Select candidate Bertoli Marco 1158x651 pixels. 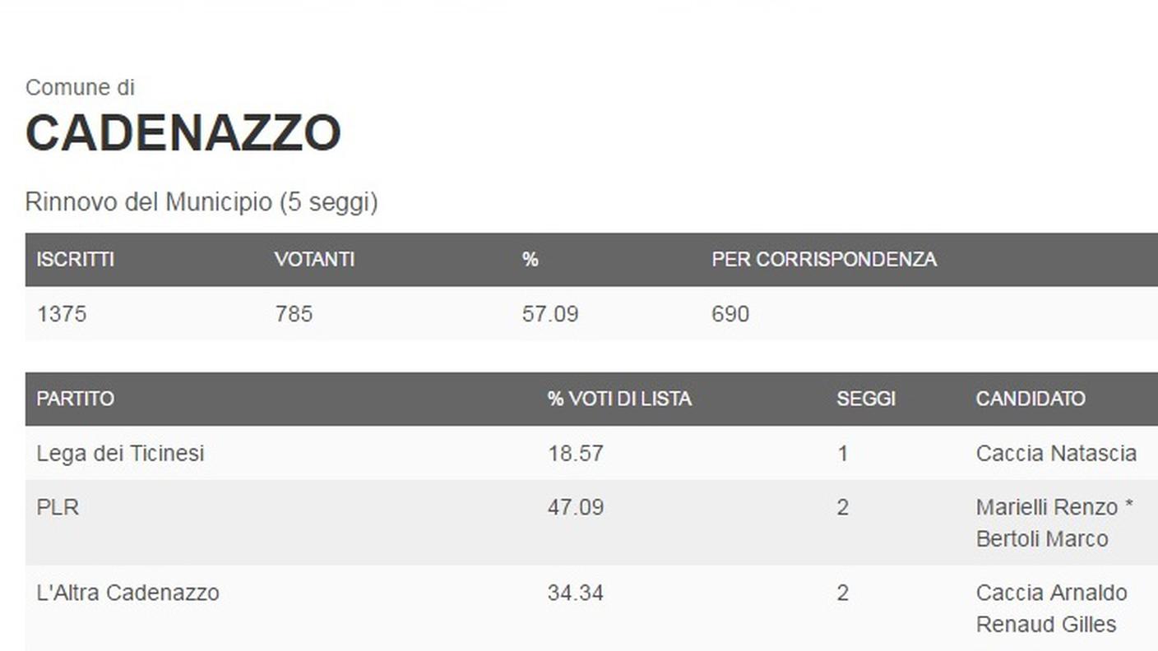(1042, 538)
